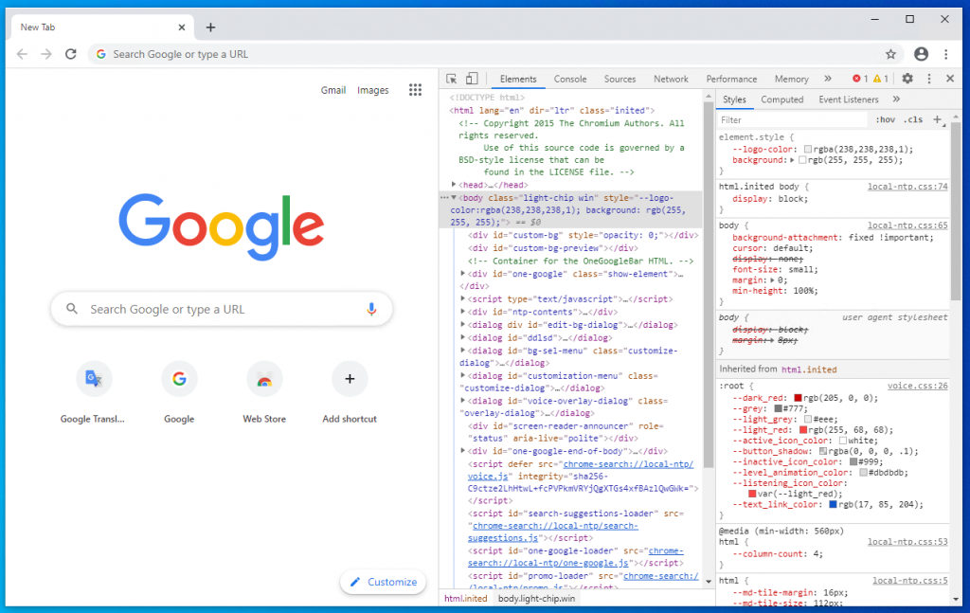Open local-ntp.css:65 source link
The image size is (970, 613).
coord(907,225)
